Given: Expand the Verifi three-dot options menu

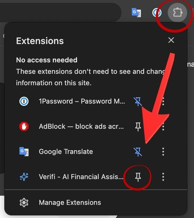Looking at the screenshot, I should point(163,177).
